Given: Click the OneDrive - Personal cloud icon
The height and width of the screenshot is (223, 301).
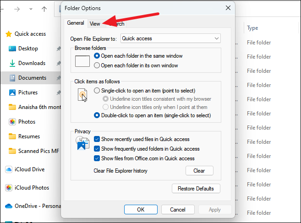Looking at the screenshot, I should click(x=9, y=206).
